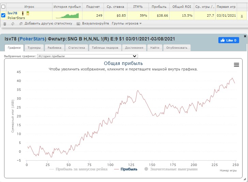
Task: Open the Опубликовать tab
Action: tap(177, 48)
